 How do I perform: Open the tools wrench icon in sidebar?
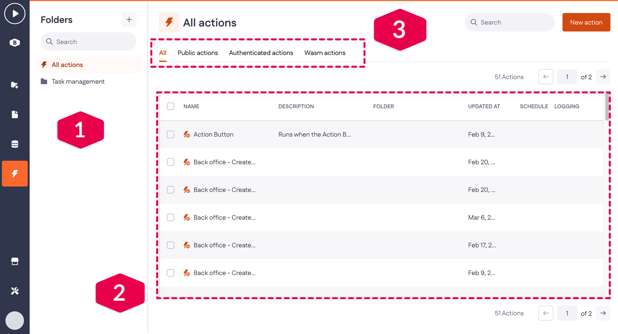(14, 291)
